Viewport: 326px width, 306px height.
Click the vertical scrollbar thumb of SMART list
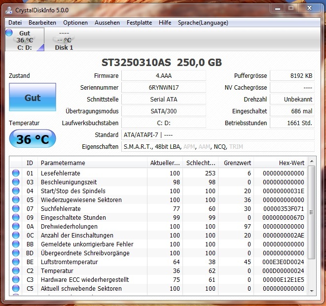(x=311, y=212)
